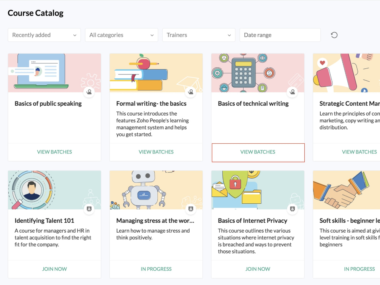Click the Soft skills course description

350,238
